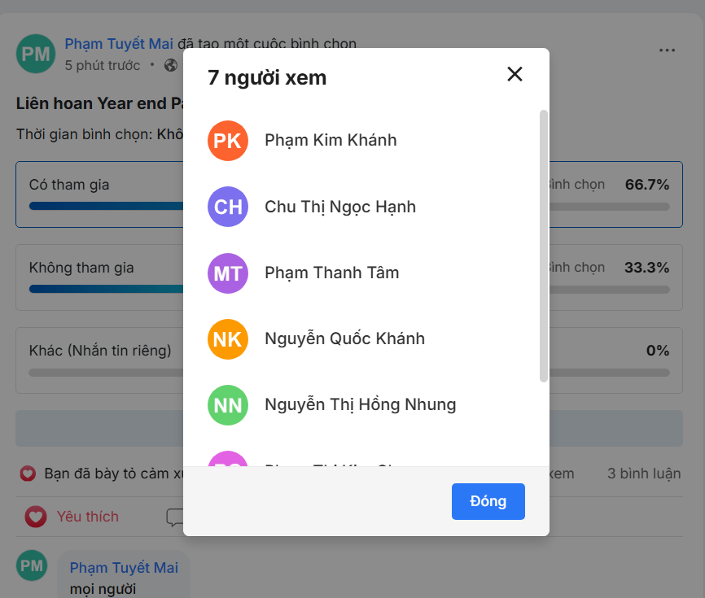Click Phạm Thanh Tâm's MT avatar
The image size is (705, 598).
tap(228, 273)
